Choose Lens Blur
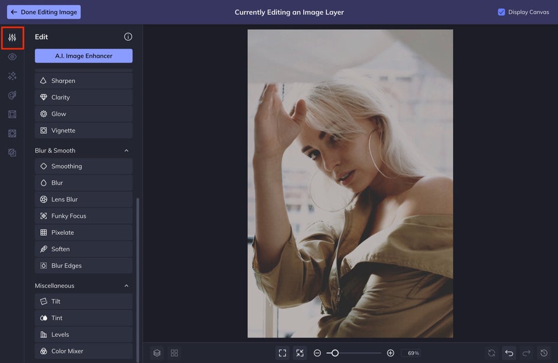This screenshot has width=558, height=363. 83,199
